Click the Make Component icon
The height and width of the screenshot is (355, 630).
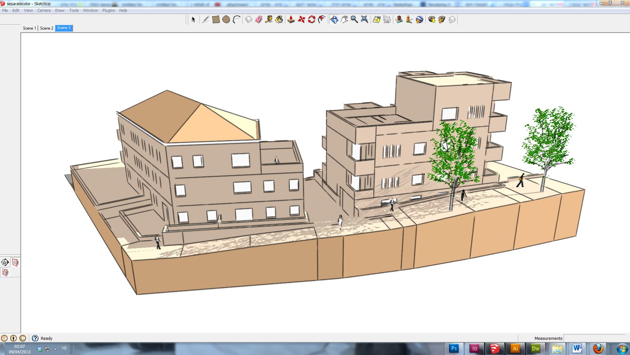[249, 19]
